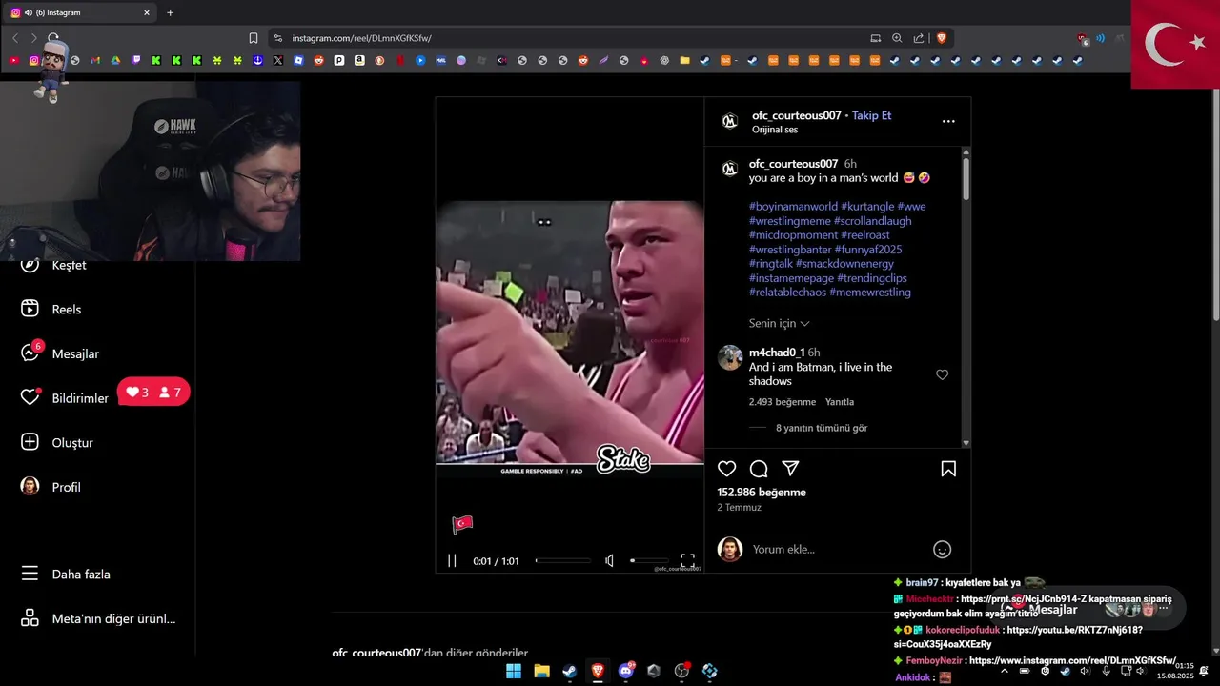Open the X (Twitter) bookmark icon
The image size is (1220, 686).
pos(278,60)
